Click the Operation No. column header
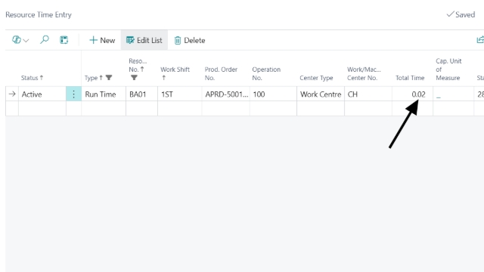This screenshot has width=484, height=272. (266, 73)
